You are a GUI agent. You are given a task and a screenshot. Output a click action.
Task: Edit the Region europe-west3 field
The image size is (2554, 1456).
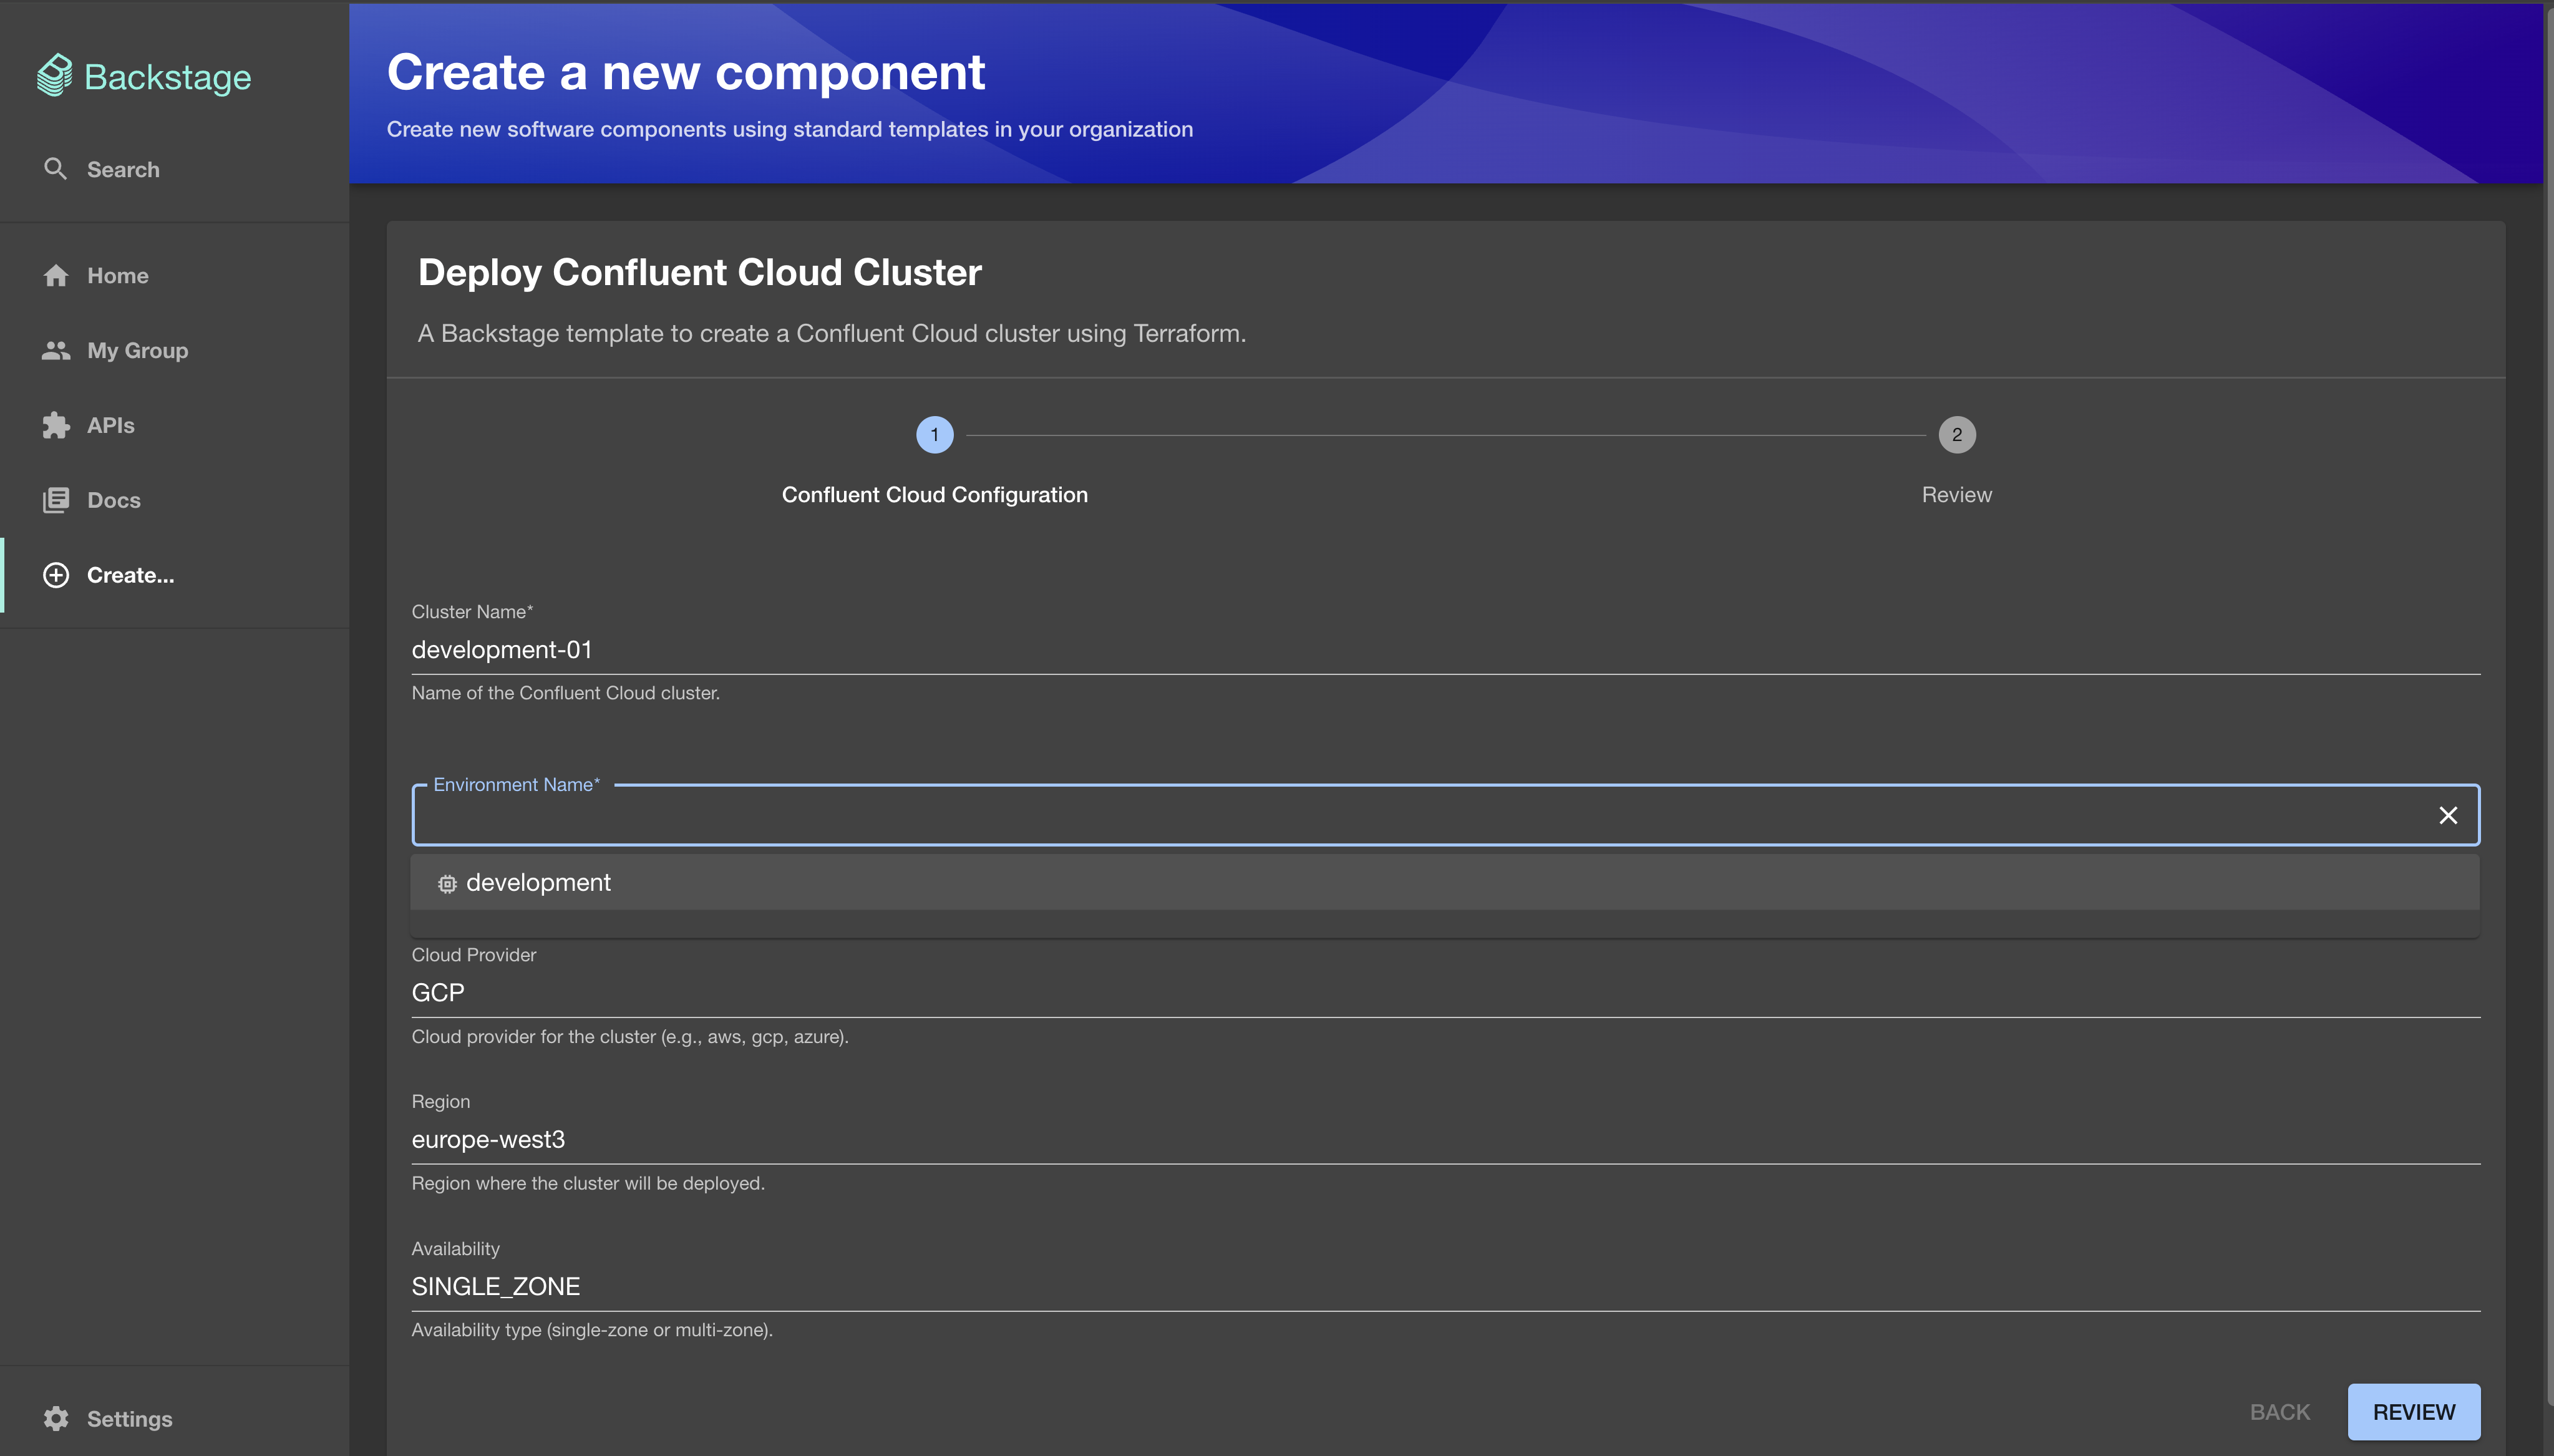1445,1140
